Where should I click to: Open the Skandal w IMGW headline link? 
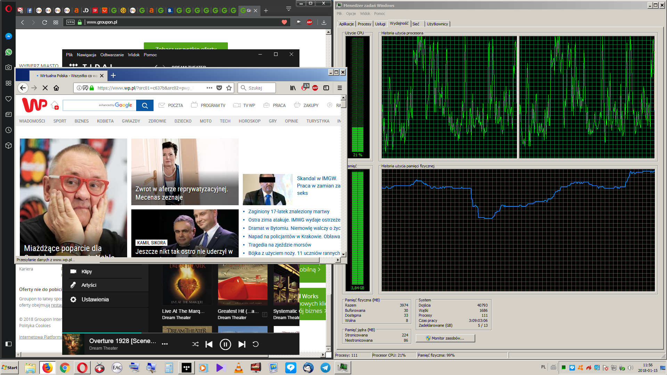pos(317,178)
